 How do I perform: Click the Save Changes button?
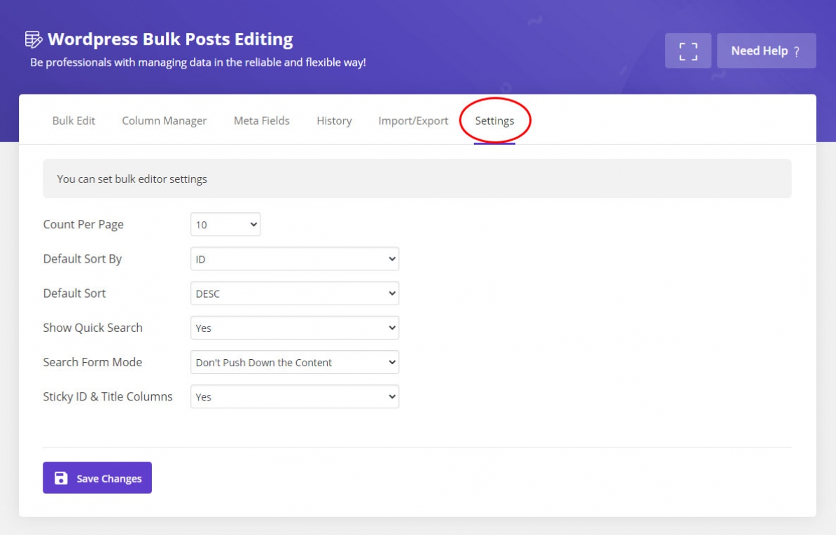tap(97, 478)
